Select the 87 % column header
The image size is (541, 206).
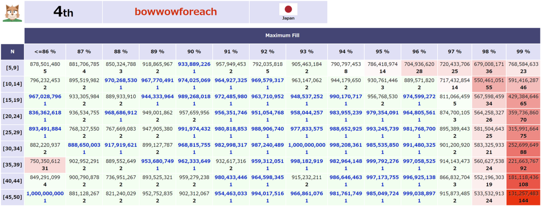pos(84,52)
